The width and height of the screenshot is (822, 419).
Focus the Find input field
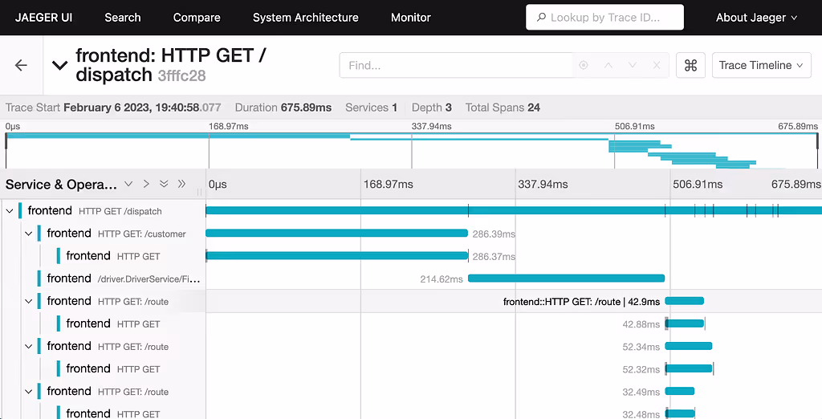coord(456,66)
